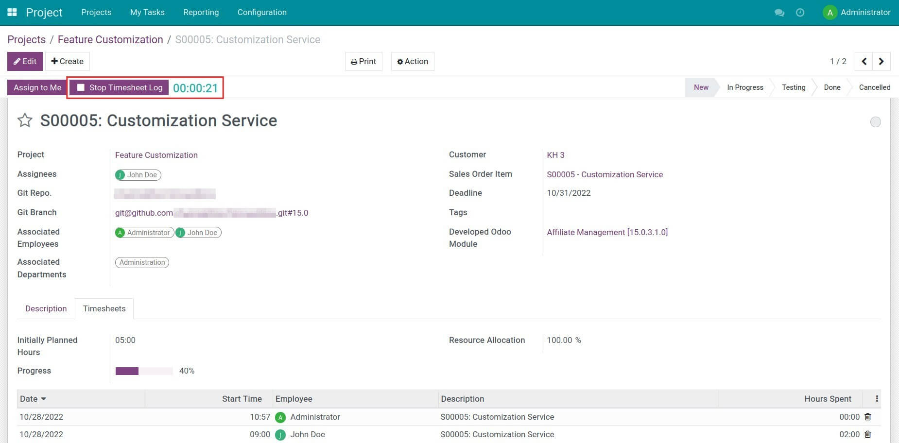Open the apps menu grid icon
Image resolution: width=899 pixels, height=443 pixels.
click(12, 12)
